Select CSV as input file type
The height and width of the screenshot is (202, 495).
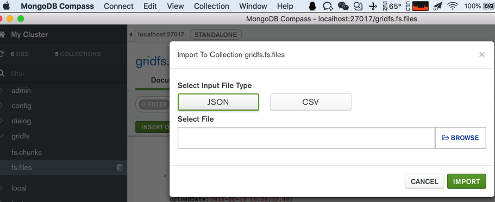311,102
